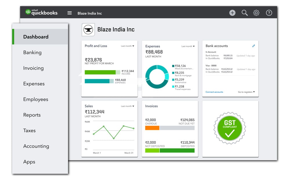
Task: Click the Visa - 8888 account label
Action: point(211,66)
